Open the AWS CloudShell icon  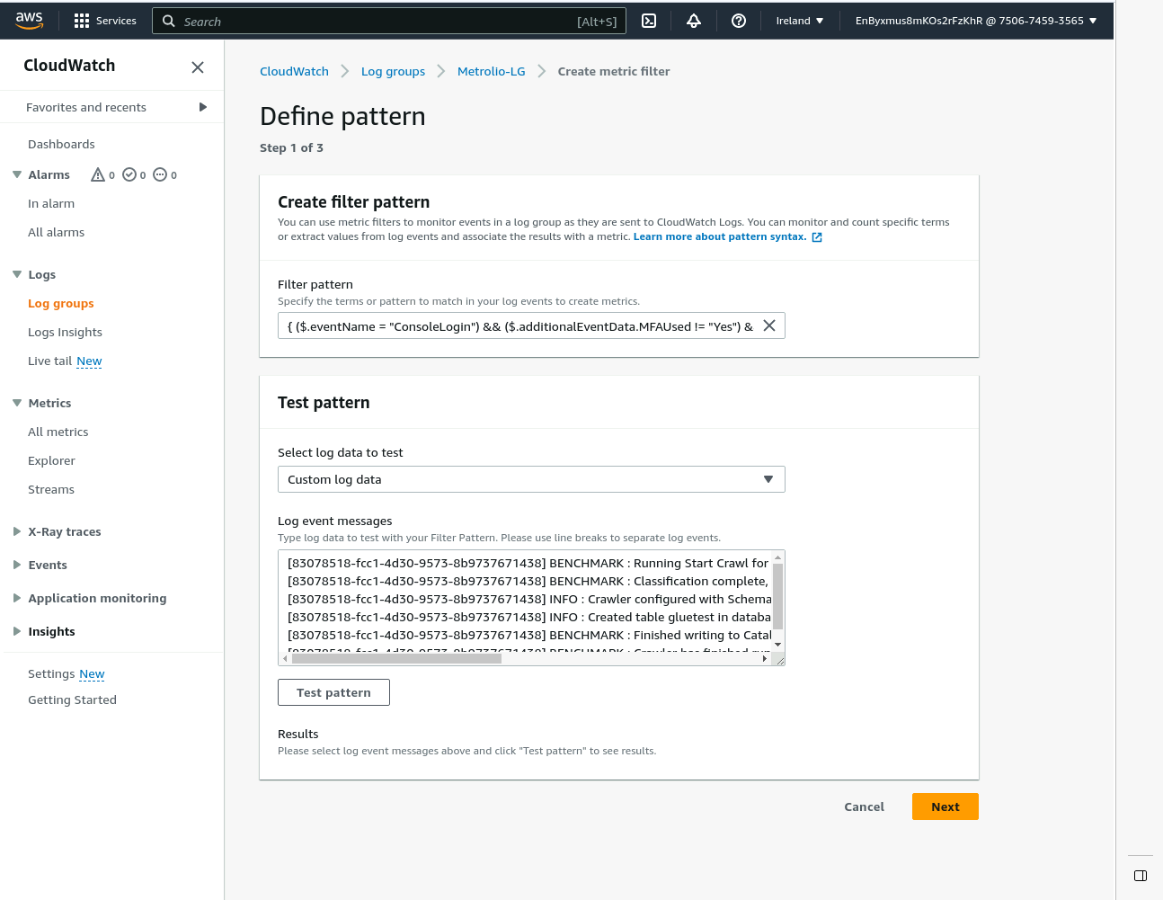[649, 21]
